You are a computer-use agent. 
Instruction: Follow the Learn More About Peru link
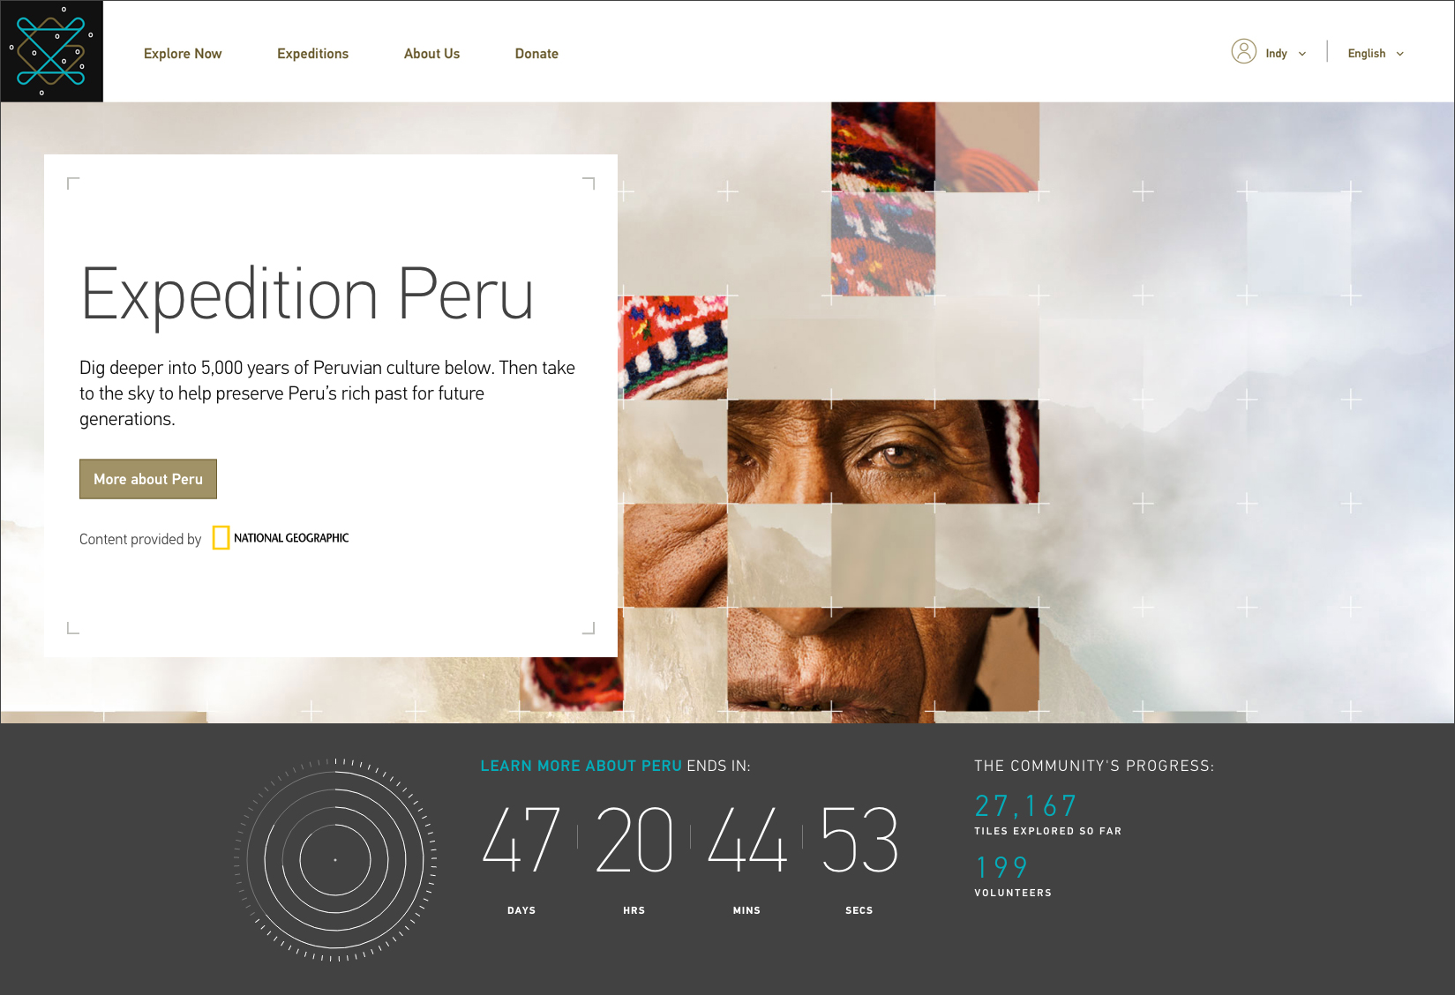(581, 766)
